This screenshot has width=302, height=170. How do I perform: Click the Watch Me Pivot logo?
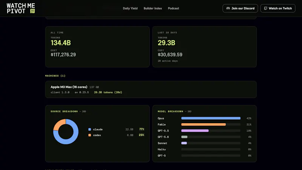point(21,8)
